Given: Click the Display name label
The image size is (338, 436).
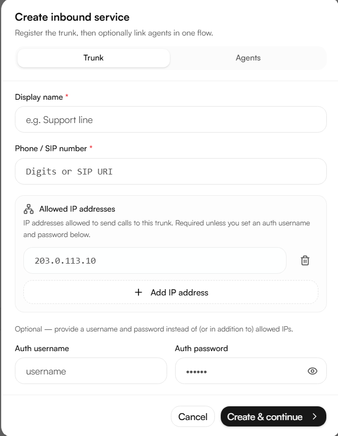Looking at the screenshot, I should pyautogui.click(x=39, y=97).
